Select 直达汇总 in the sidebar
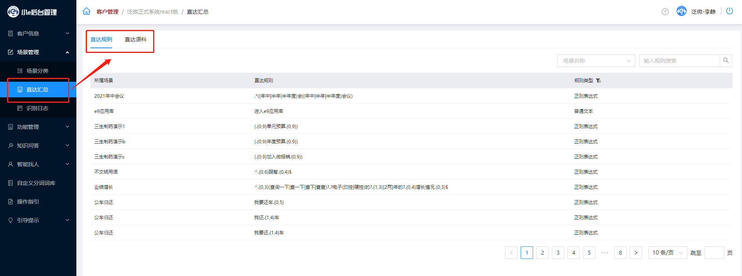Image resolution: width=742 pixels, height=276 pixels. [38, 90]
